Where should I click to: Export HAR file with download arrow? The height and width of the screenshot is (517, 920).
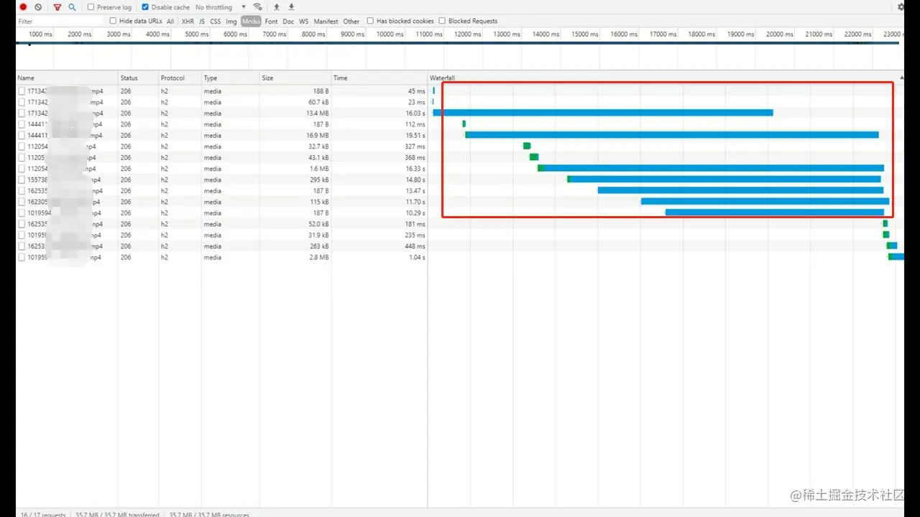(x=291, y=7)
